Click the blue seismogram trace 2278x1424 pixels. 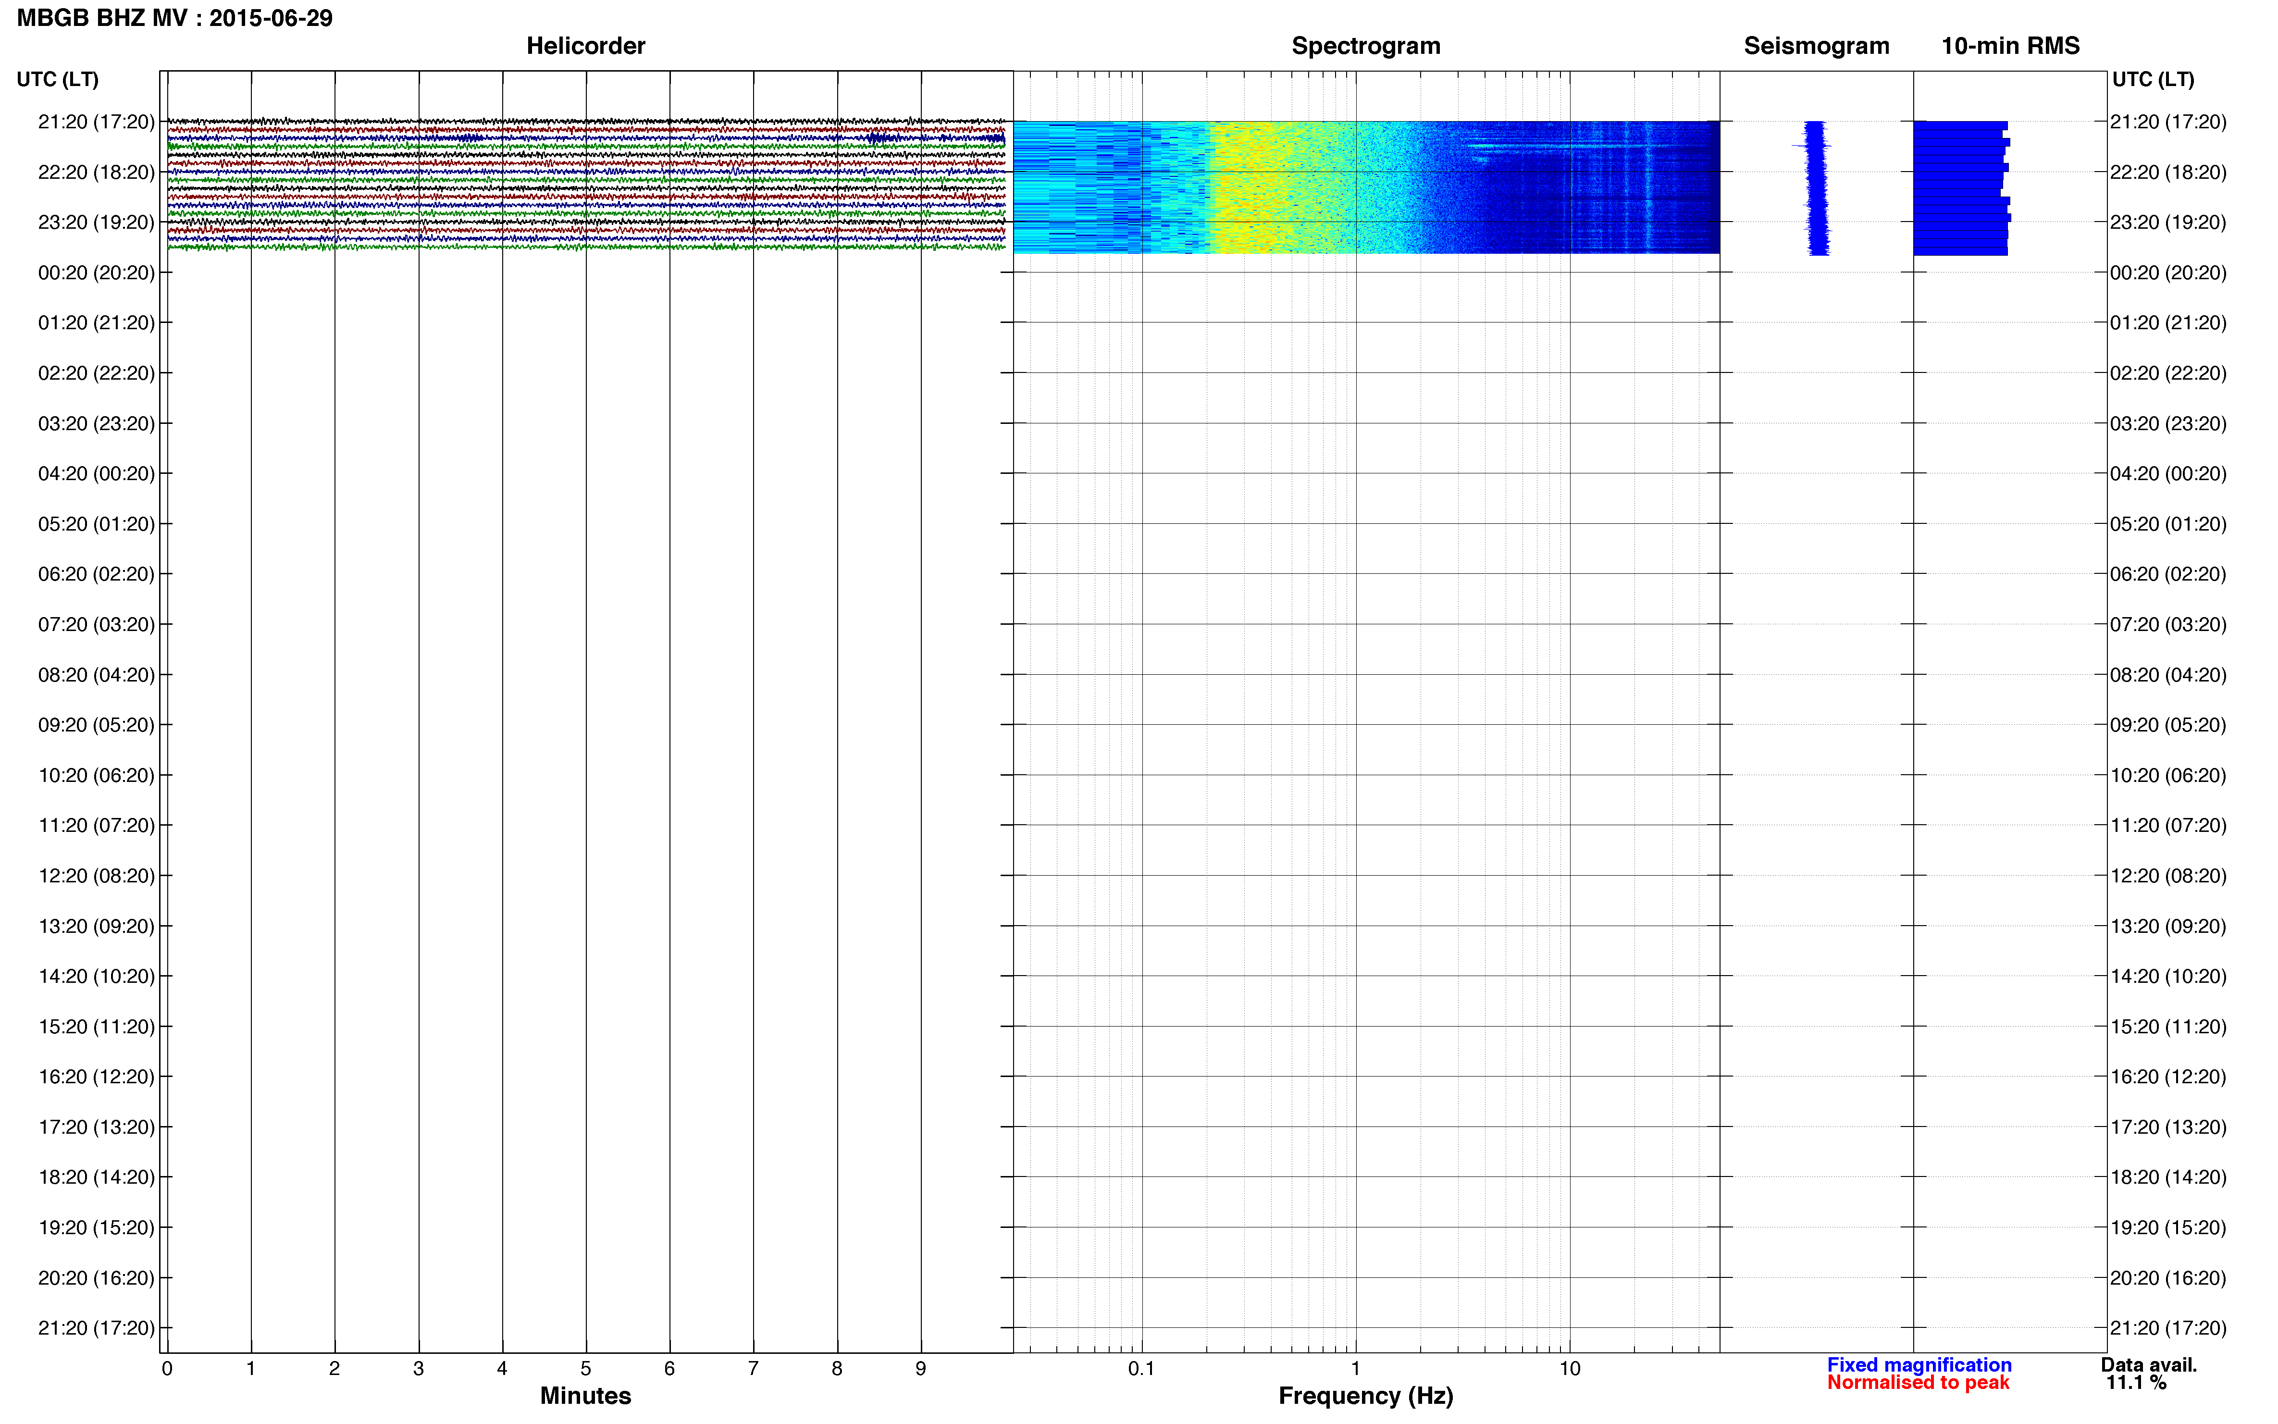tap(1817, 187)
